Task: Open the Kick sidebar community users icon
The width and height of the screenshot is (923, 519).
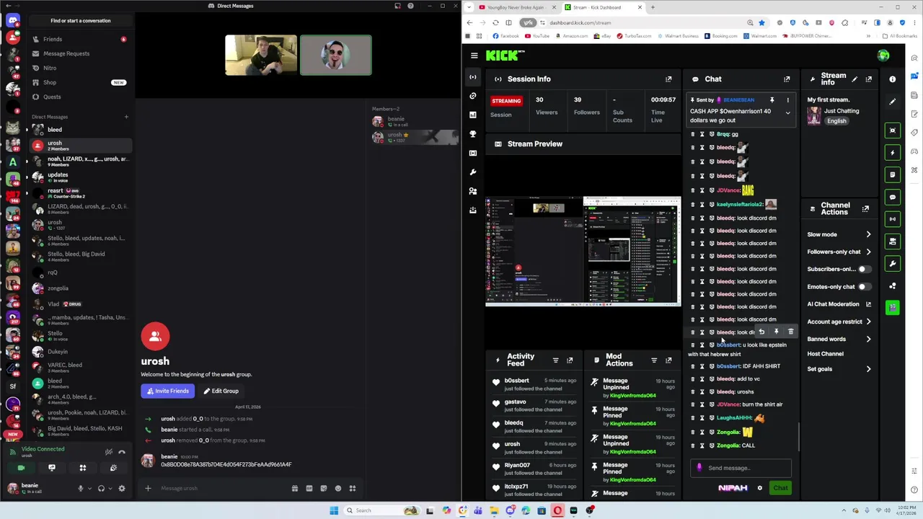Action: point(472,191)
